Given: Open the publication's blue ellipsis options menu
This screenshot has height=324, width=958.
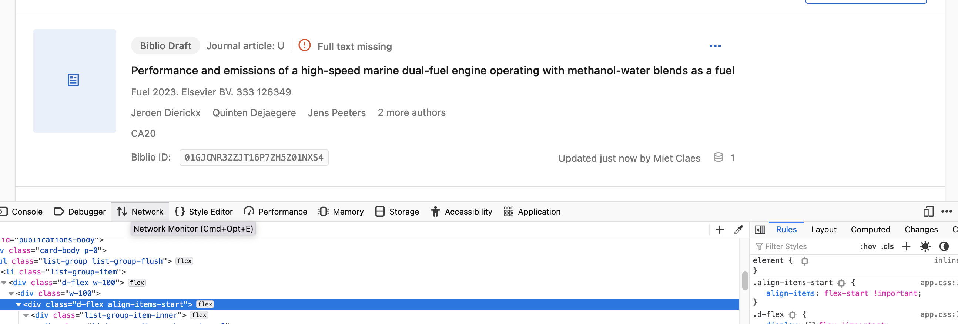Looking at the screenshot, I should click(x=715, y=46).
